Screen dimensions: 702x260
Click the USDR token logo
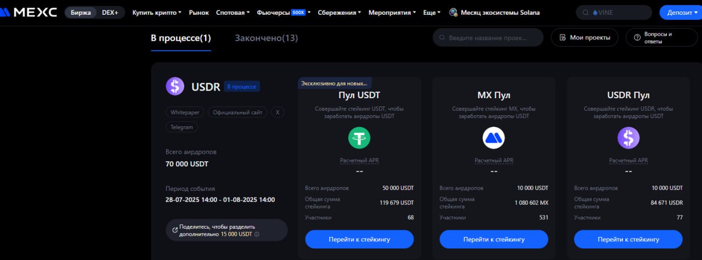coord(175,86)
